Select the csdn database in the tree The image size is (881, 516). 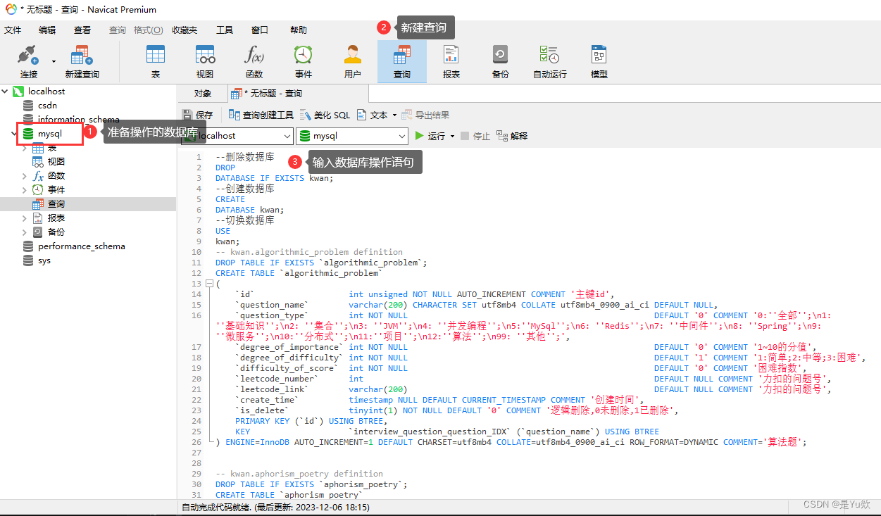coord(47,106)
